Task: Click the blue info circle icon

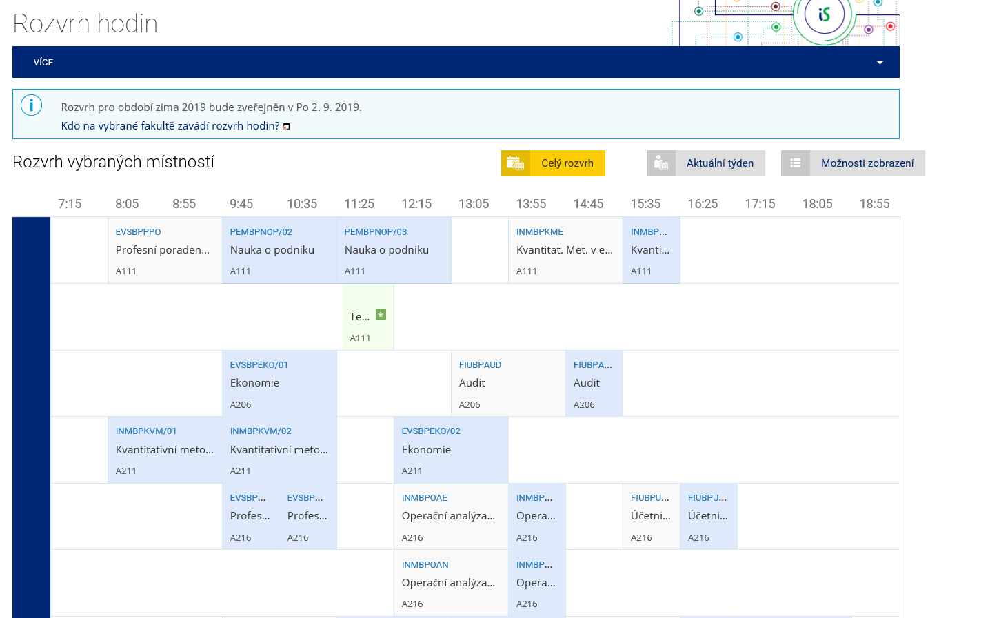Action: (32, 105)
